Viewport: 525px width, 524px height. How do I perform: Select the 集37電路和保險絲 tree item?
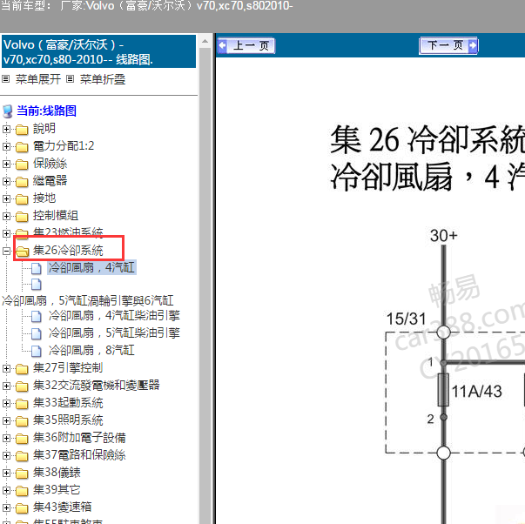pos(79,455)
